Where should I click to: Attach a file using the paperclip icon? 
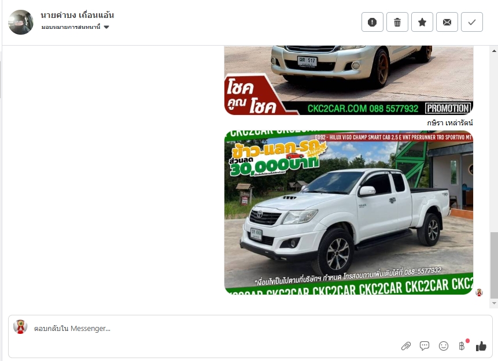tap(406, 346)
